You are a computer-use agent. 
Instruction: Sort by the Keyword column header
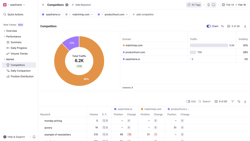(45, 114)
